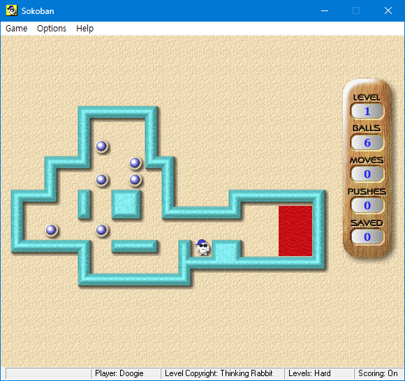Click the Sokoban app icon in title bar
Image resolution: width=405 pixels, height=381 pixels.
click(12, 10)
